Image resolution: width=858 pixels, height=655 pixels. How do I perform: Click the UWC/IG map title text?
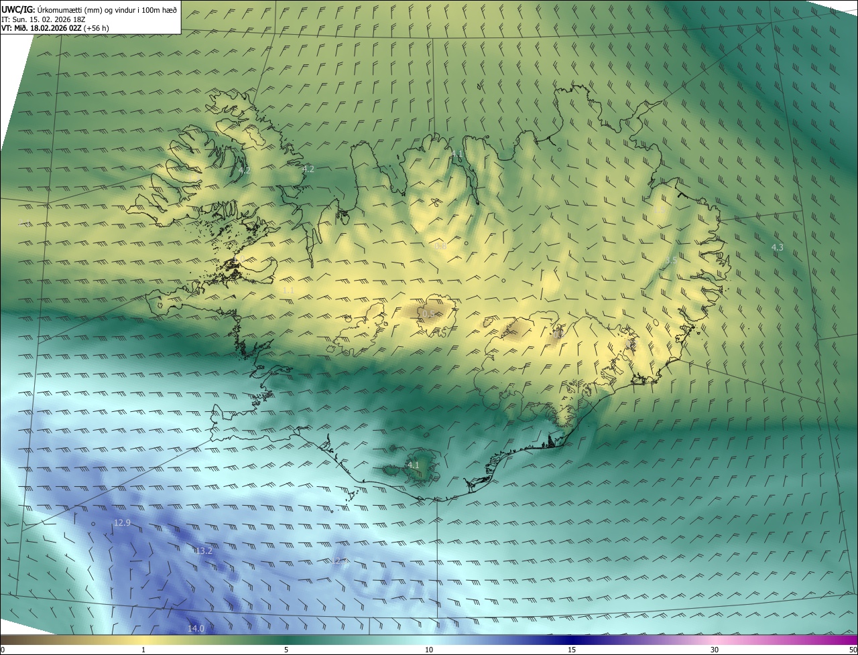coord(89,9)
